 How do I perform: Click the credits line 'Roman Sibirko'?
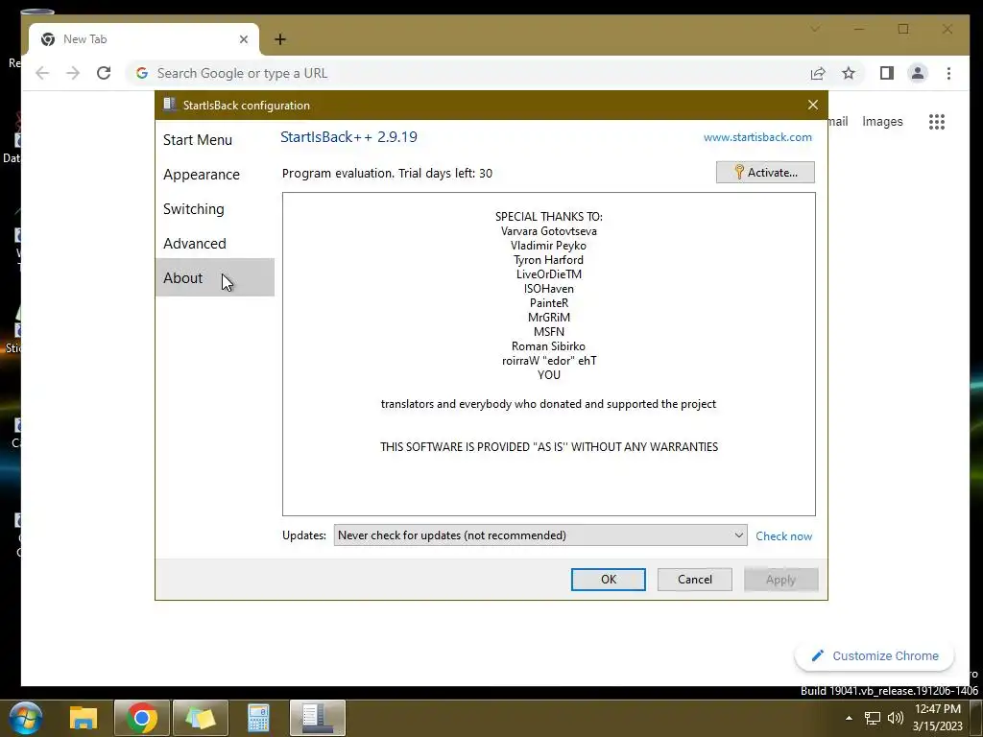[548, 345]
